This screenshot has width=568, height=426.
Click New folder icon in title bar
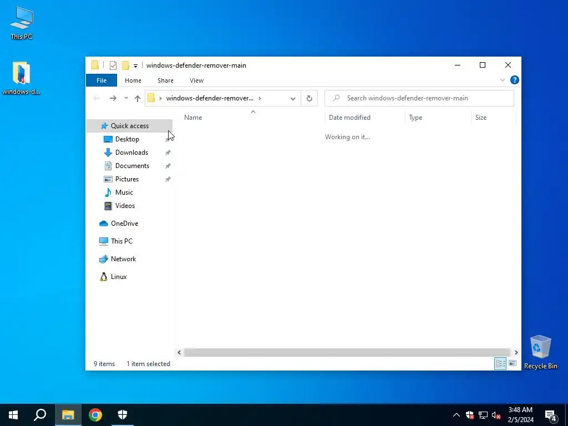[x=125, y=65]
